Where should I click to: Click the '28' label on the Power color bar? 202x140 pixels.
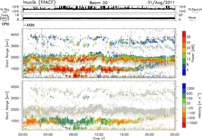coord(188,37)
